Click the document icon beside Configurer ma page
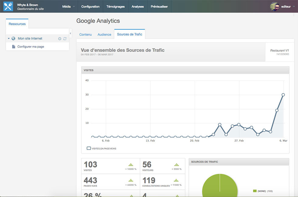The width and height of the screenshot is (298, 197). pos(14,47)
